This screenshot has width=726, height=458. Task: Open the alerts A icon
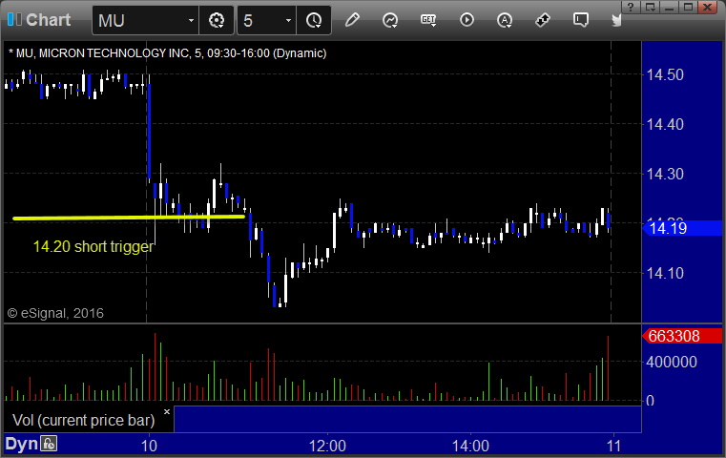coord(505,20)
